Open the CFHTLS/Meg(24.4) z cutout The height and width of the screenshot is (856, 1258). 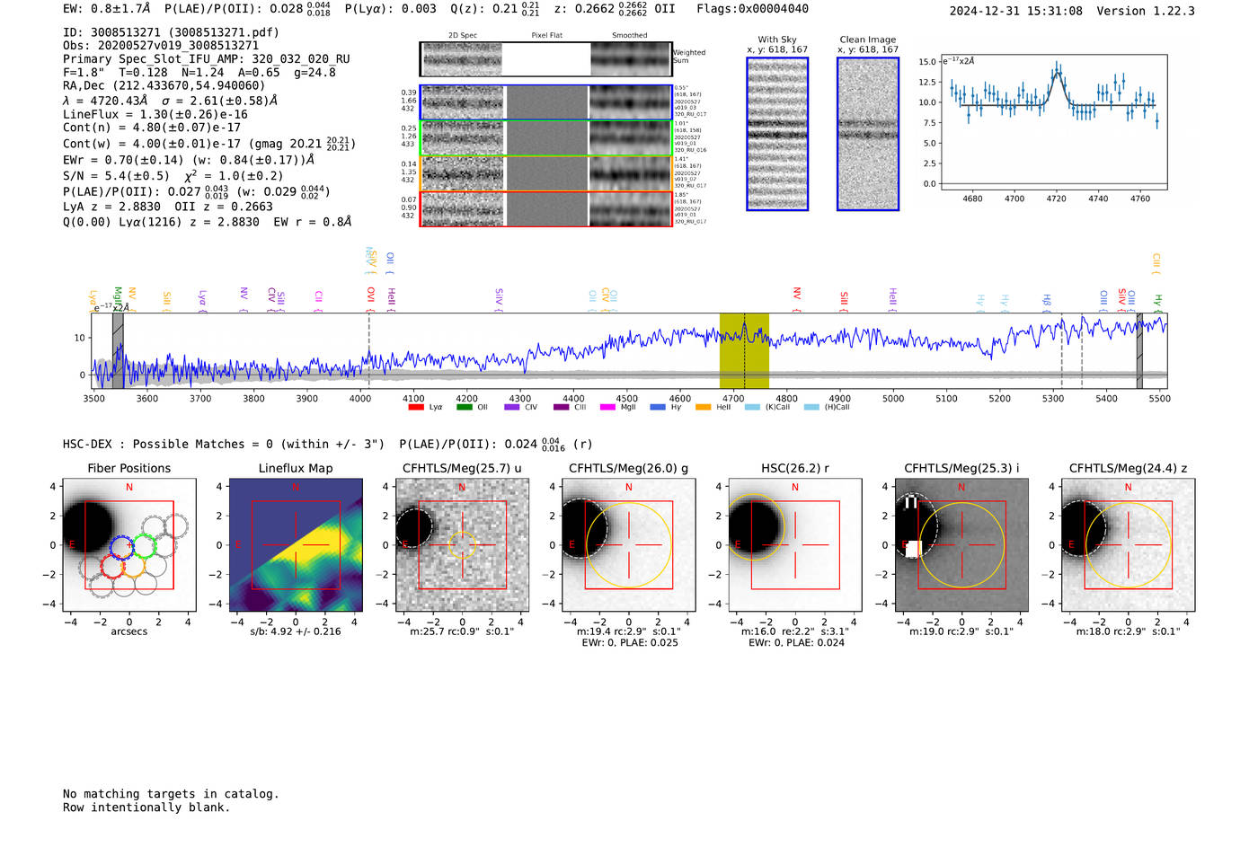[1128, 544]
